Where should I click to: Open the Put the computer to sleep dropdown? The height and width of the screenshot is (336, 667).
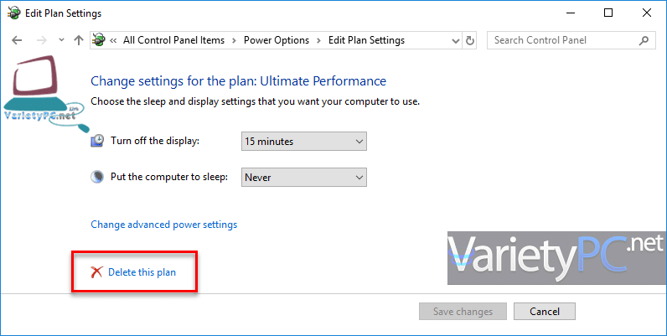303,178
